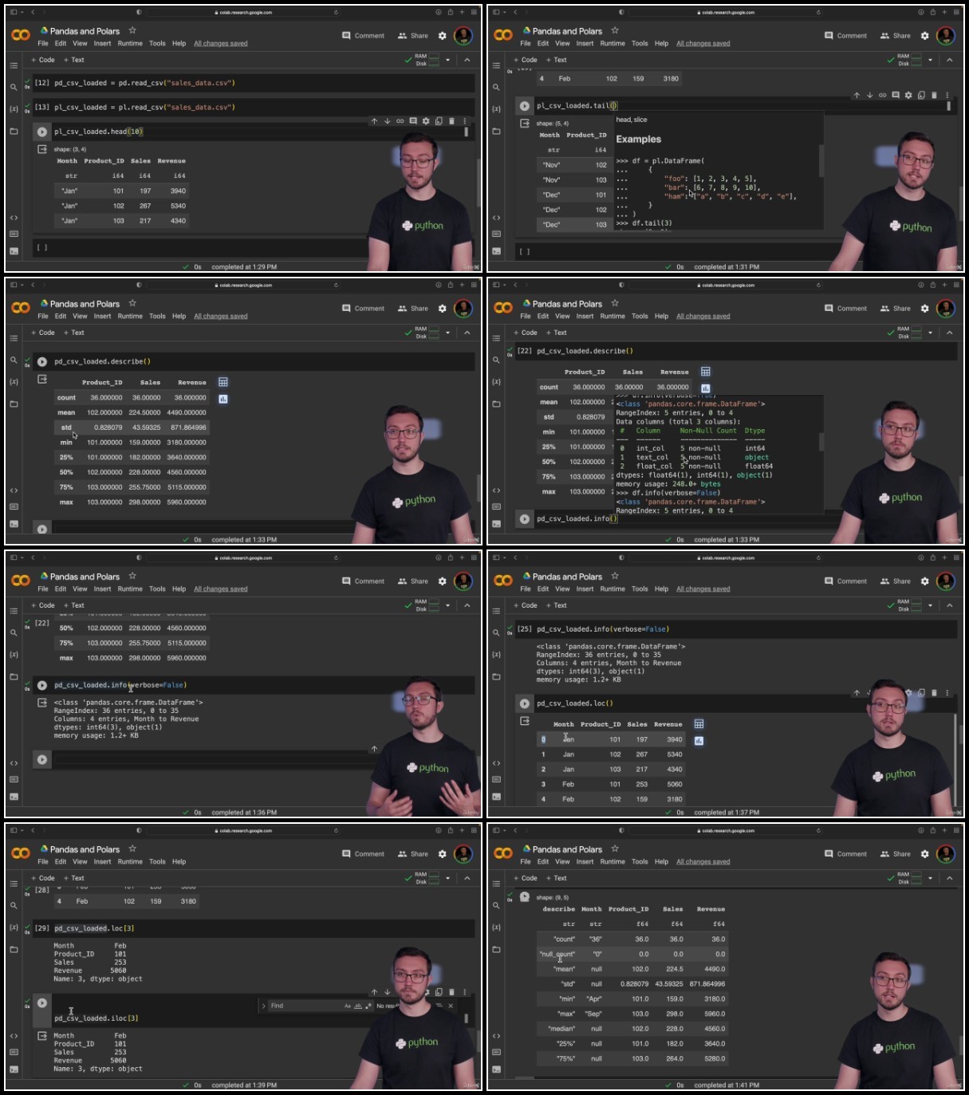The width and height of the screenshot is (969, 1095).
Task: Open RAM/Disk dropdown in describe() run-cell panel
Action: point(447,333)
